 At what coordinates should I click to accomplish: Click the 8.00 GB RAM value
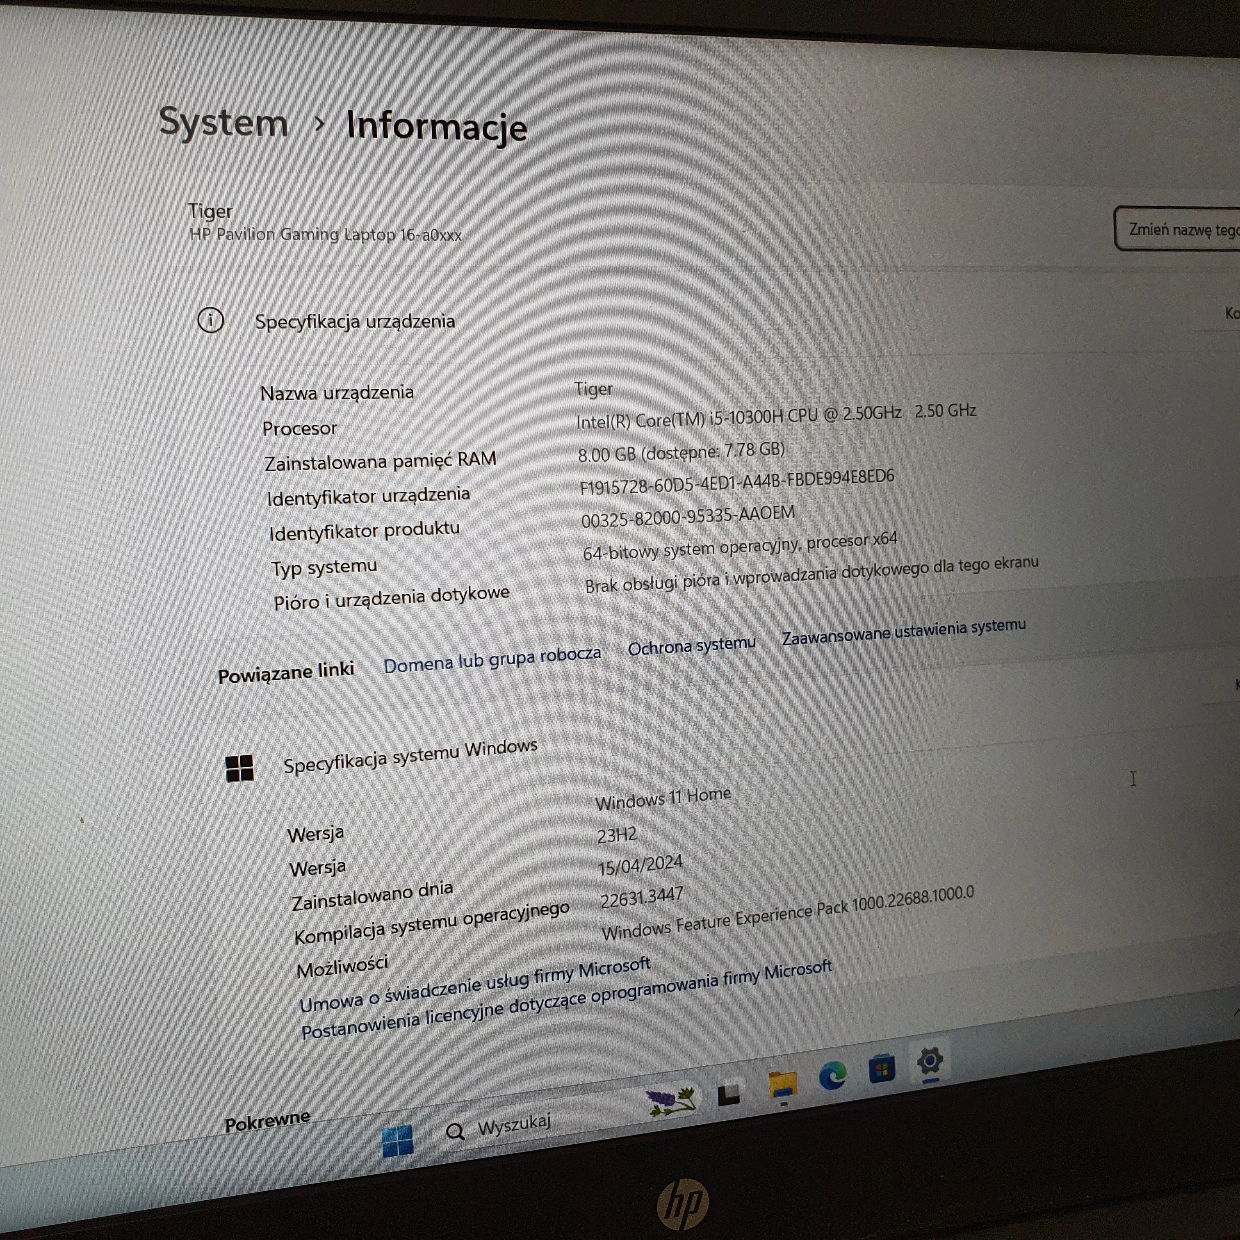click(x=681, y=452)
